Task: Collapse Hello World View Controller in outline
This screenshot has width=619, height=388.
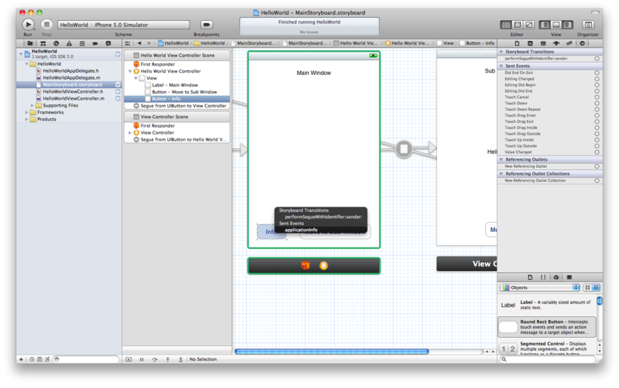Action: (x=130, y=71)
